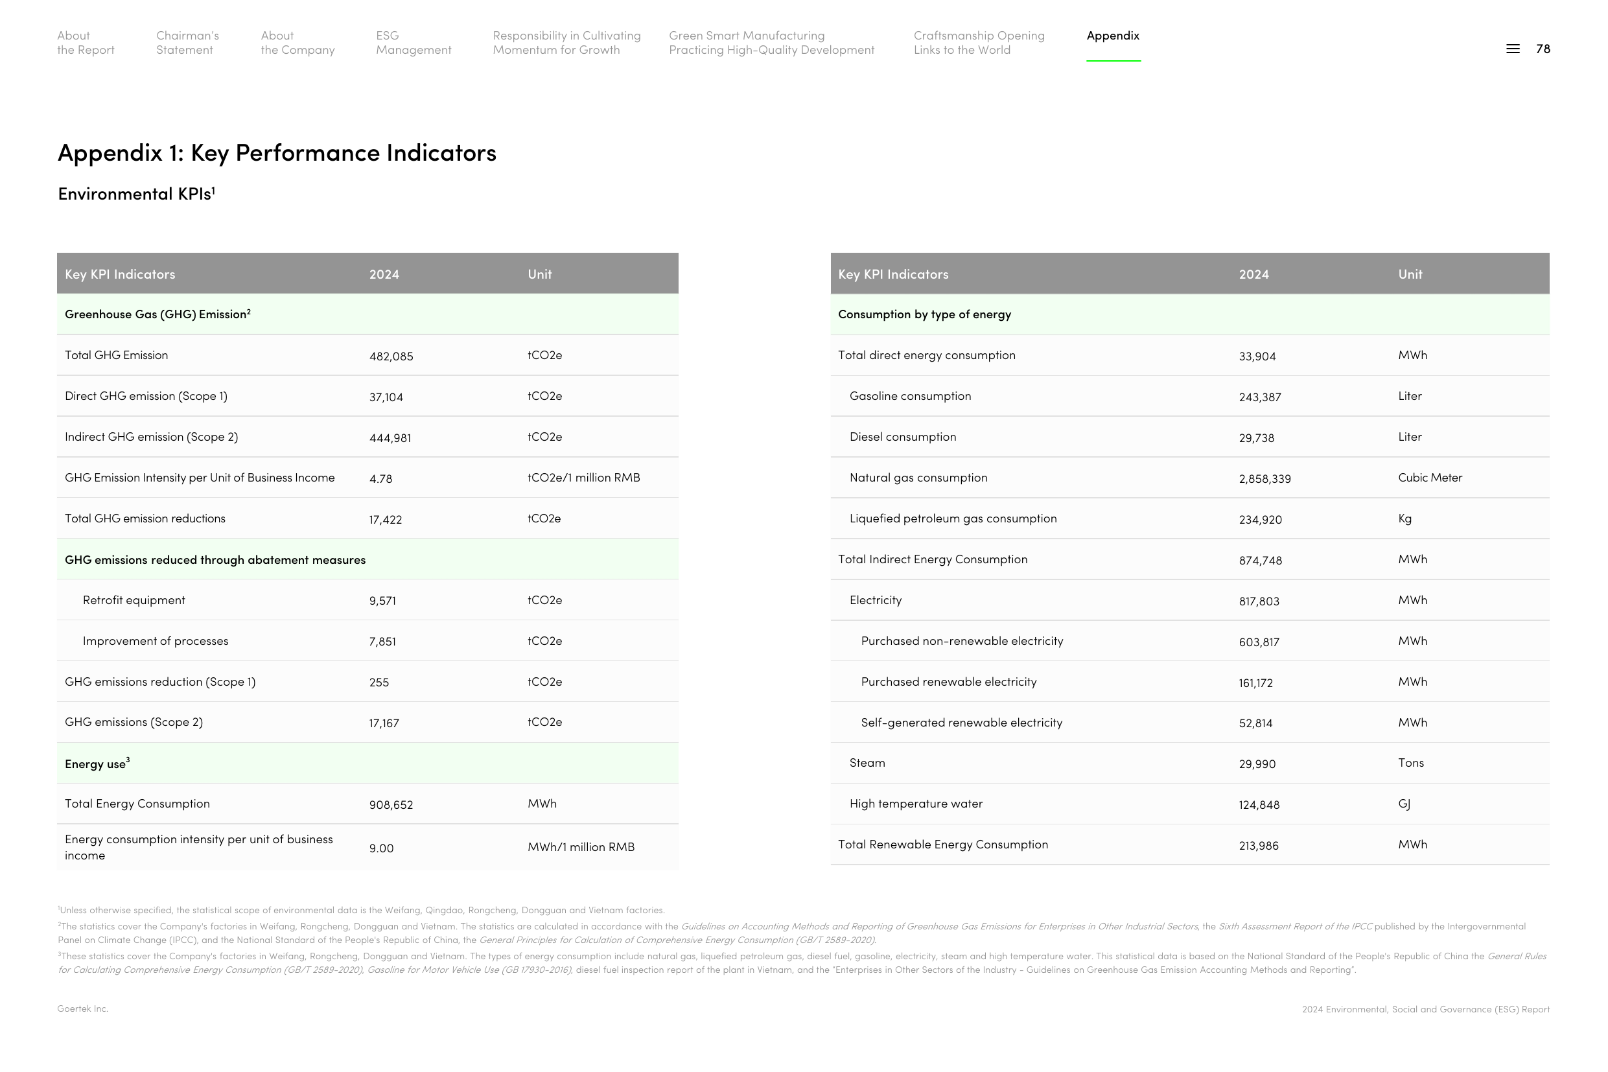
Task: Click Total Energy Consumption label
Action: (x=137, y=803)
